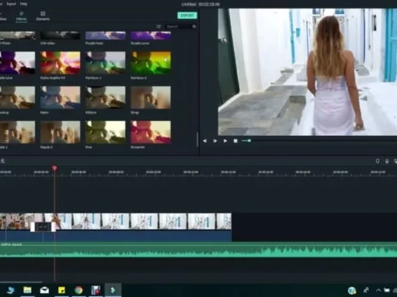Select the transition box on the video clip
Image resolution: width=397 pixels, height=297 pixels.
(43, 227)
